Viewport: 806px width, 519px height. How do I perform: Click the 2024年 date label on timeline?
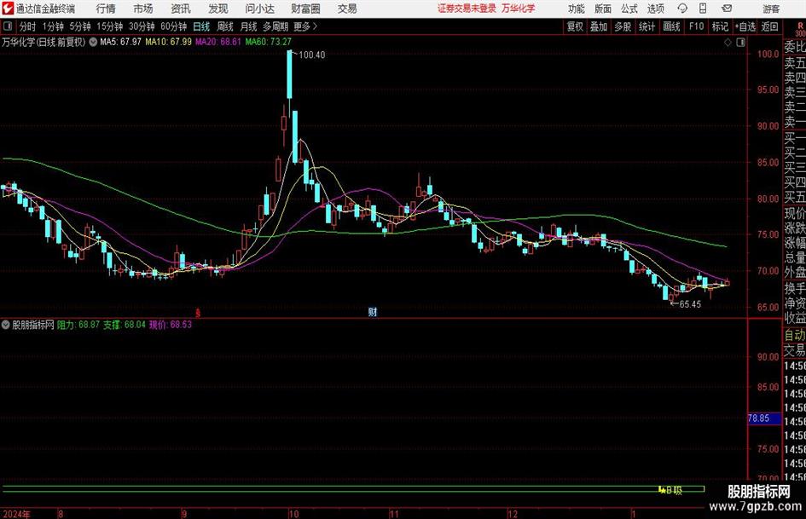pyautogui.click(x=17, y=514)
